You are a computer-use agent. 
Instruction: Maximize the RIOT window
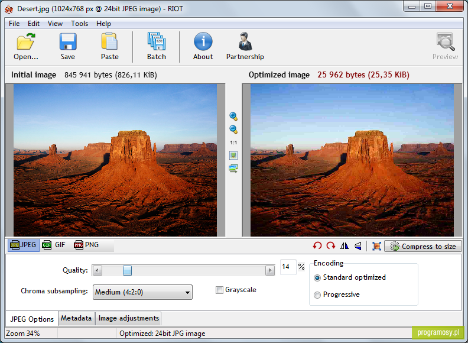428,7
